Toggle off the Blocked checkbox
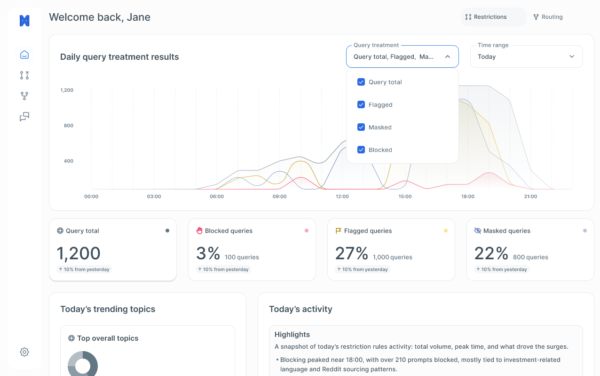Image resolution: width=600 pixels, height=376 pixels. tap(361, 149)
